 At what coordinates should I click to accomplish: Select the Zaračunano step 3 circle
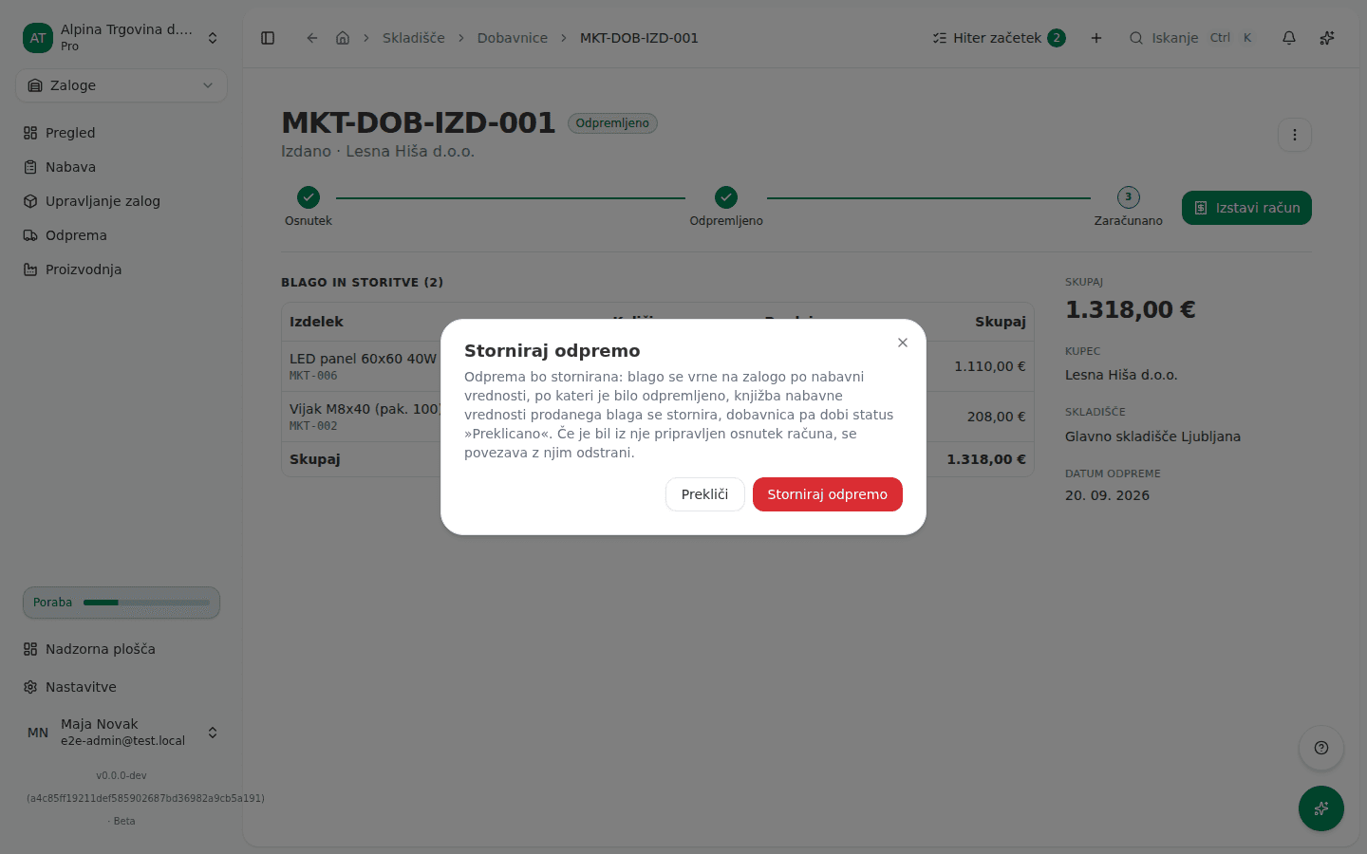(1129, 197)
